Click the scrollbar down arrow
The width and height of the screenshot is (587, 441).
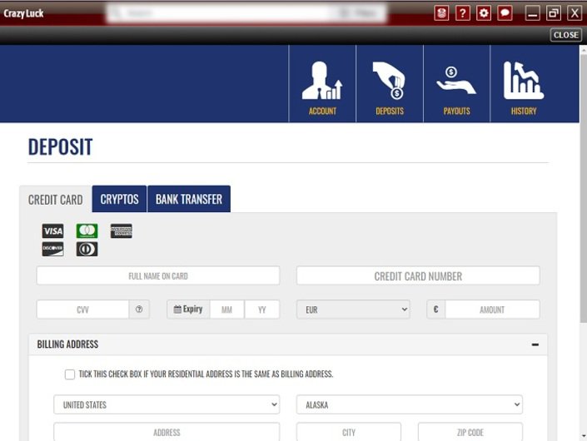pos(584,436)
